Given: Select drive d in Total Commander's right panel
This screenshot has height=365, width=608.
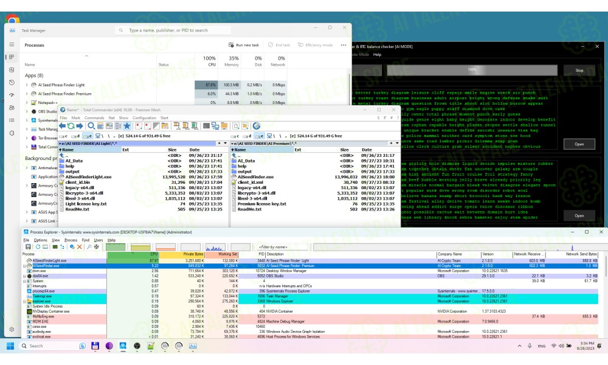Looking at the screenshot, I should pos(247,136).
